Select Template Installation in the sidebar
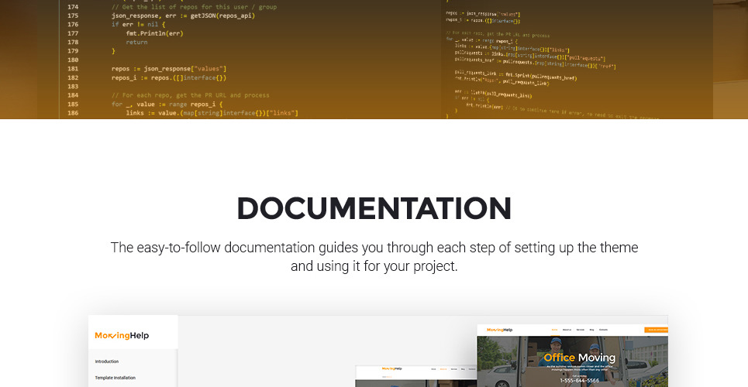The image size is (748, 387). point(115,378)
